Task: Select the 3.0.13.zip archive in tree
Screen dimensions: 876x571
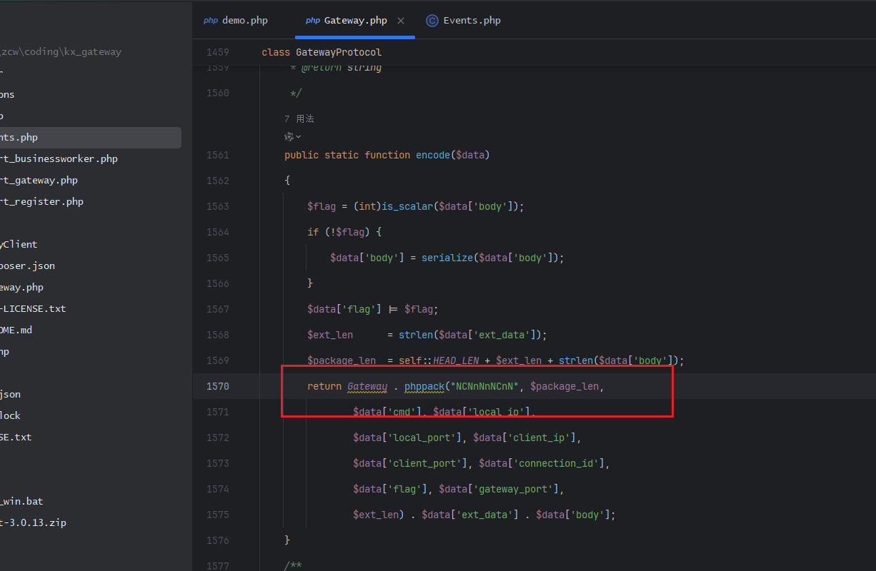Action: 33,522
